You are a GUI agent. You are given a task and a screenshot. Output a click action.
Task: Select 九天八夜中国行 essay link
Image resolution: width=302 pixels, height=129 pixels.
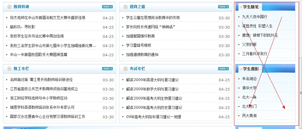coord(254,17)
